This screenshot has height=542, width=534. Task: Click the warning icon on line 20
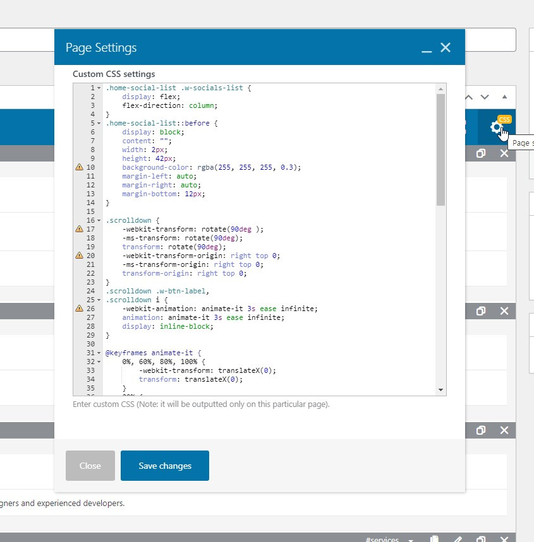pos(79,256)
